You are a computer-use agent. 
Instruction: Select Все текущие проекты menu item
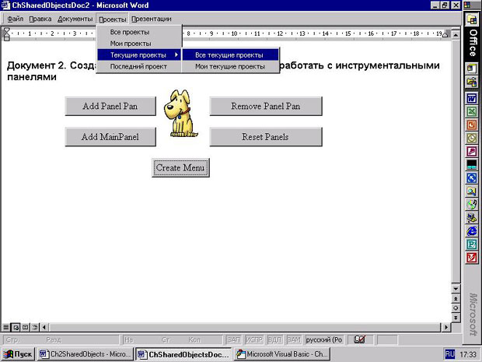pos(229,55)
